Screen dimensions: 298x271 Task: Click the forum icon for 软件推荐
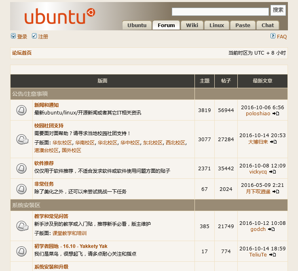pyautogui.click(x=21, y=168)
